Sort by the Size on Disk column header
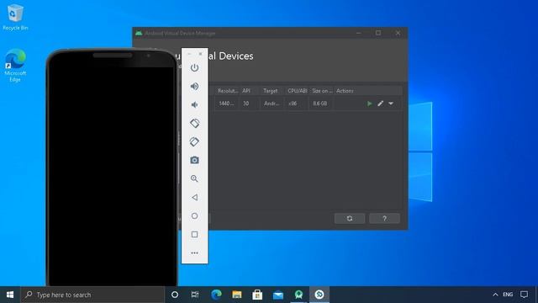Image resolution: width=538 pixels, height=303 pixels. (322, 91)
